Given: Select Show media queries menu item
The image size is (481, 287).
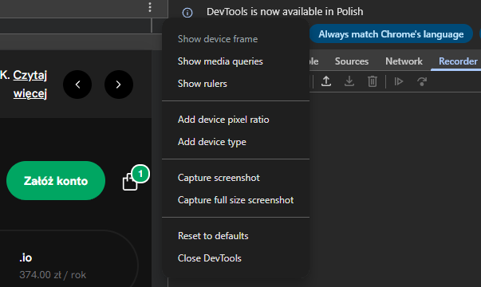Looking at the screenshot, I should [x=235, y=61].
